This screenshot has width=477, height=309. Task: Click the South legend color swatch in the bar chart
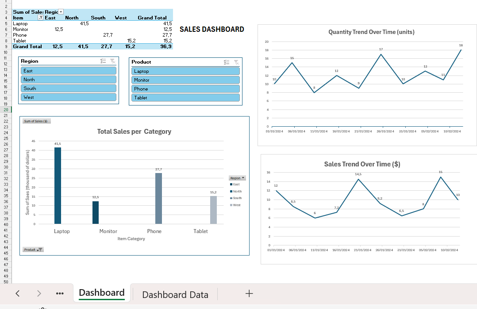pyautogui.click(x=231, y=198)
